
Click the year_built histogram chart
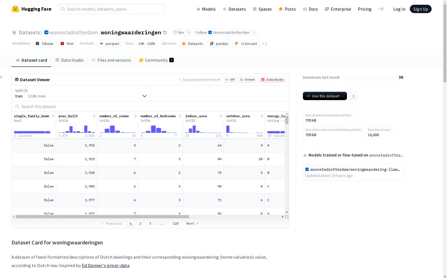[77, 129]
